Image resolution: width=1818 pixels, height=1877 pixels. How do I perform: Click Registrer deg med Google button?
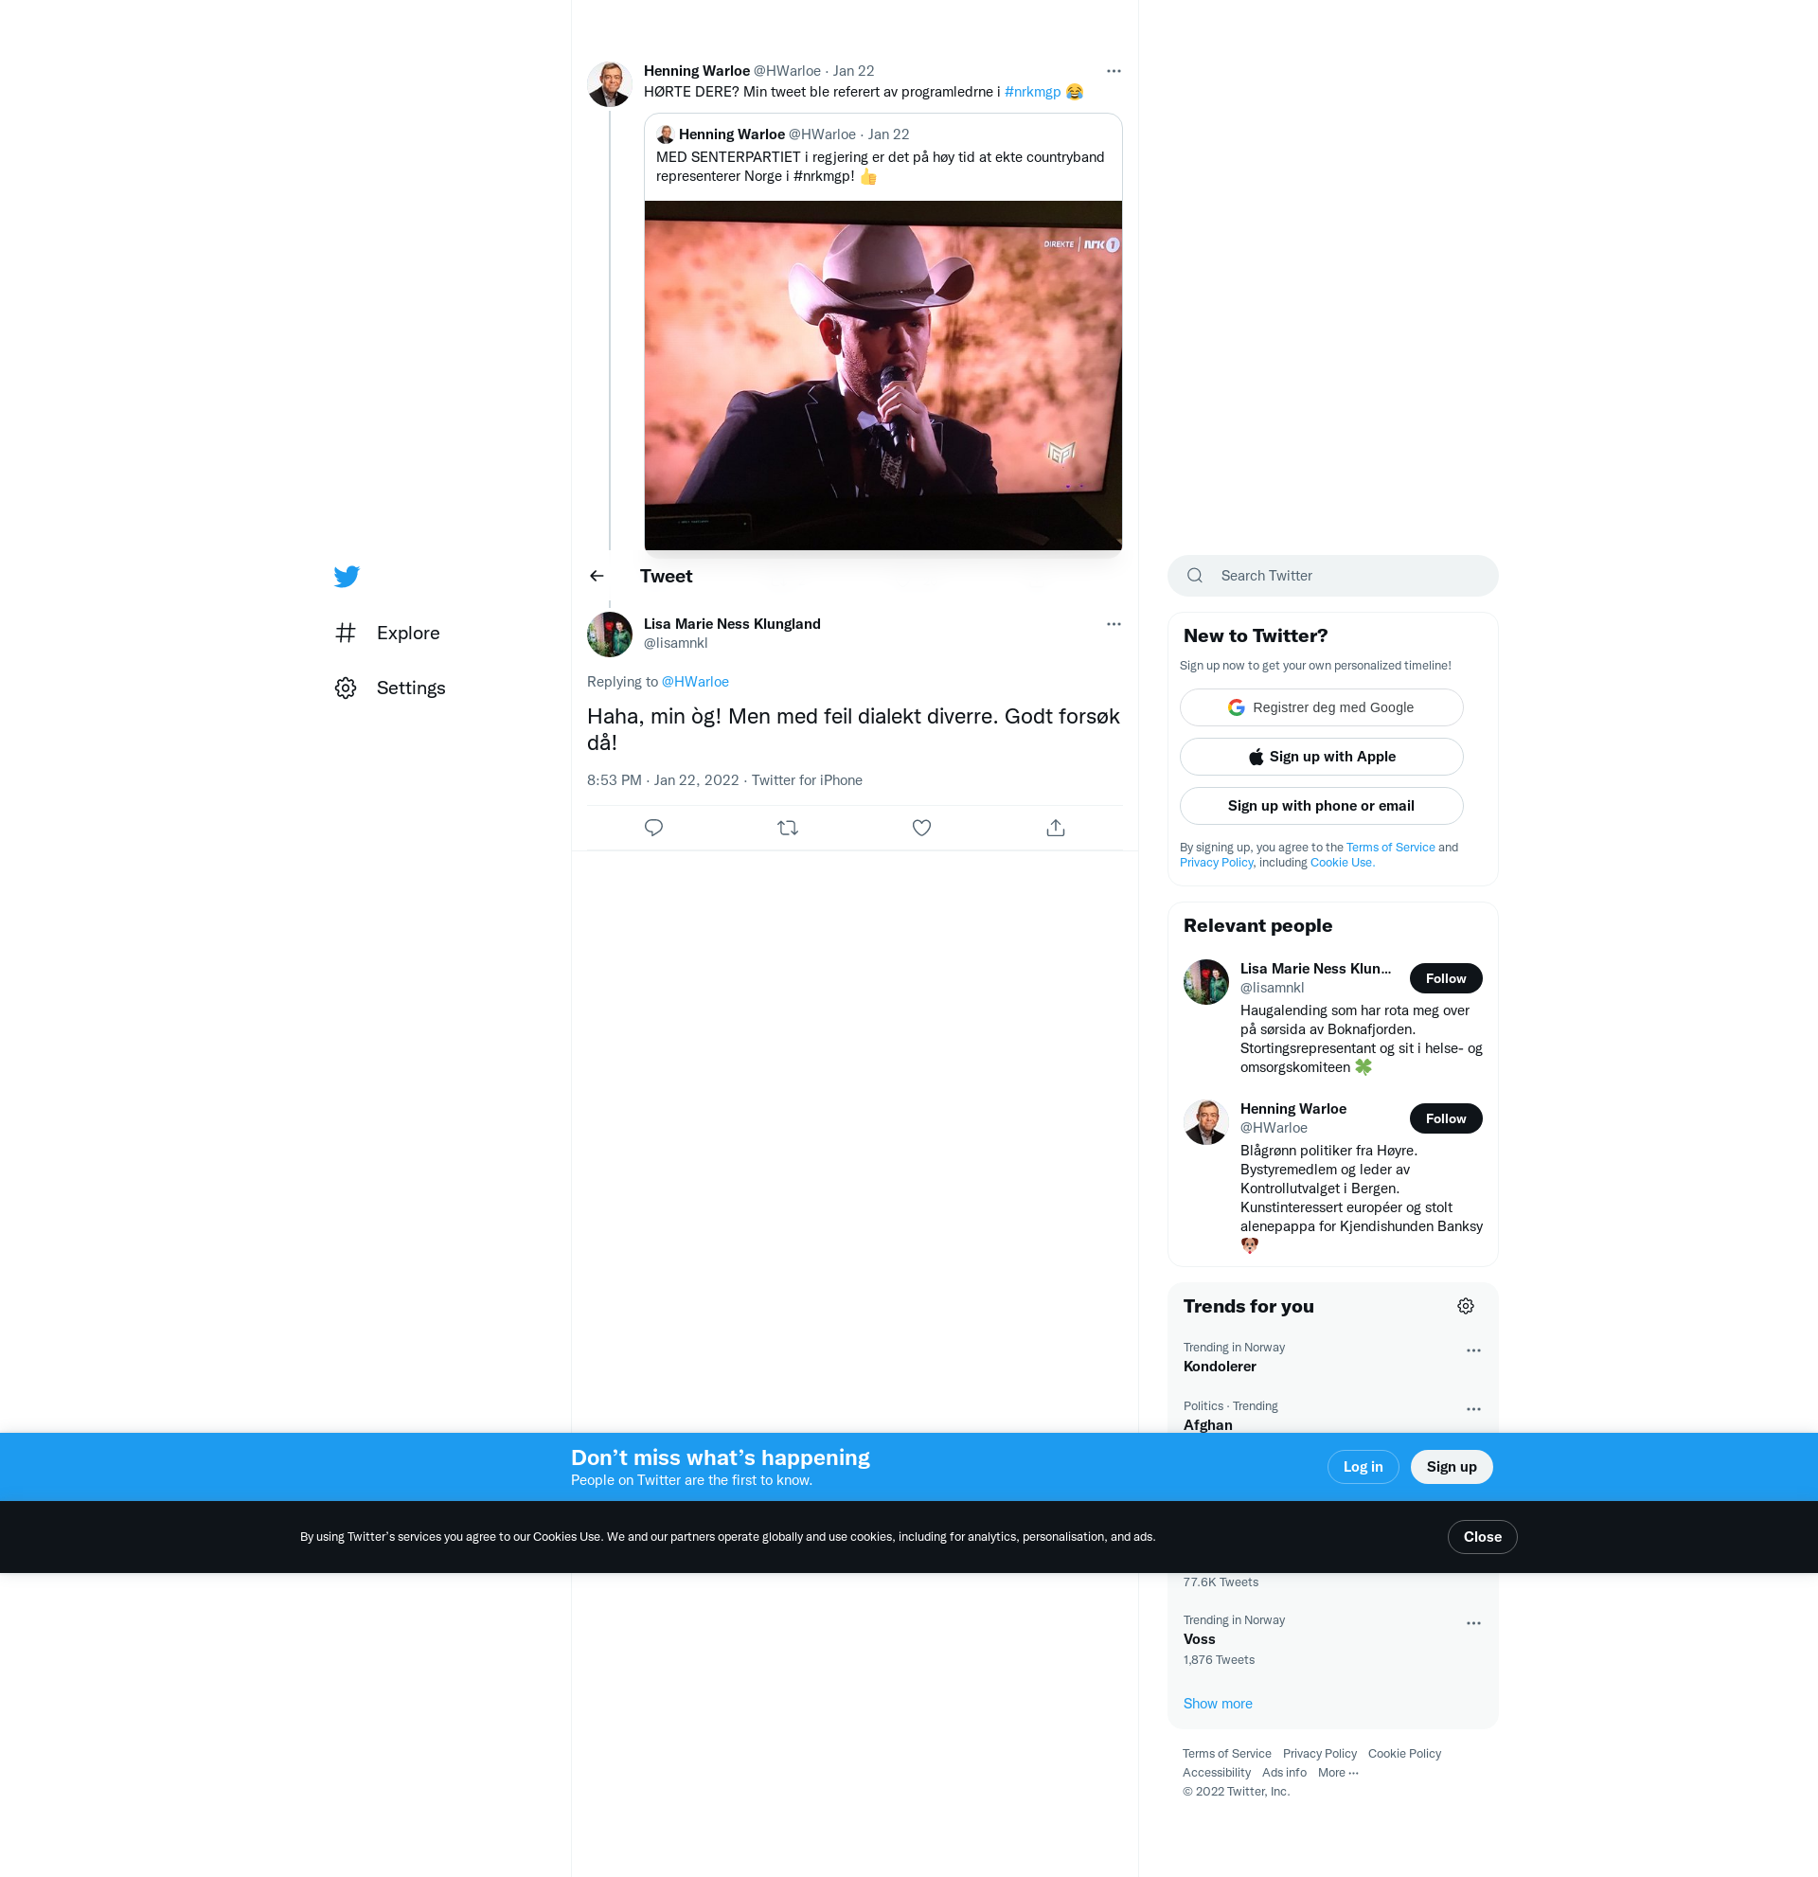pyautogui.click(x=1321, y=707)
